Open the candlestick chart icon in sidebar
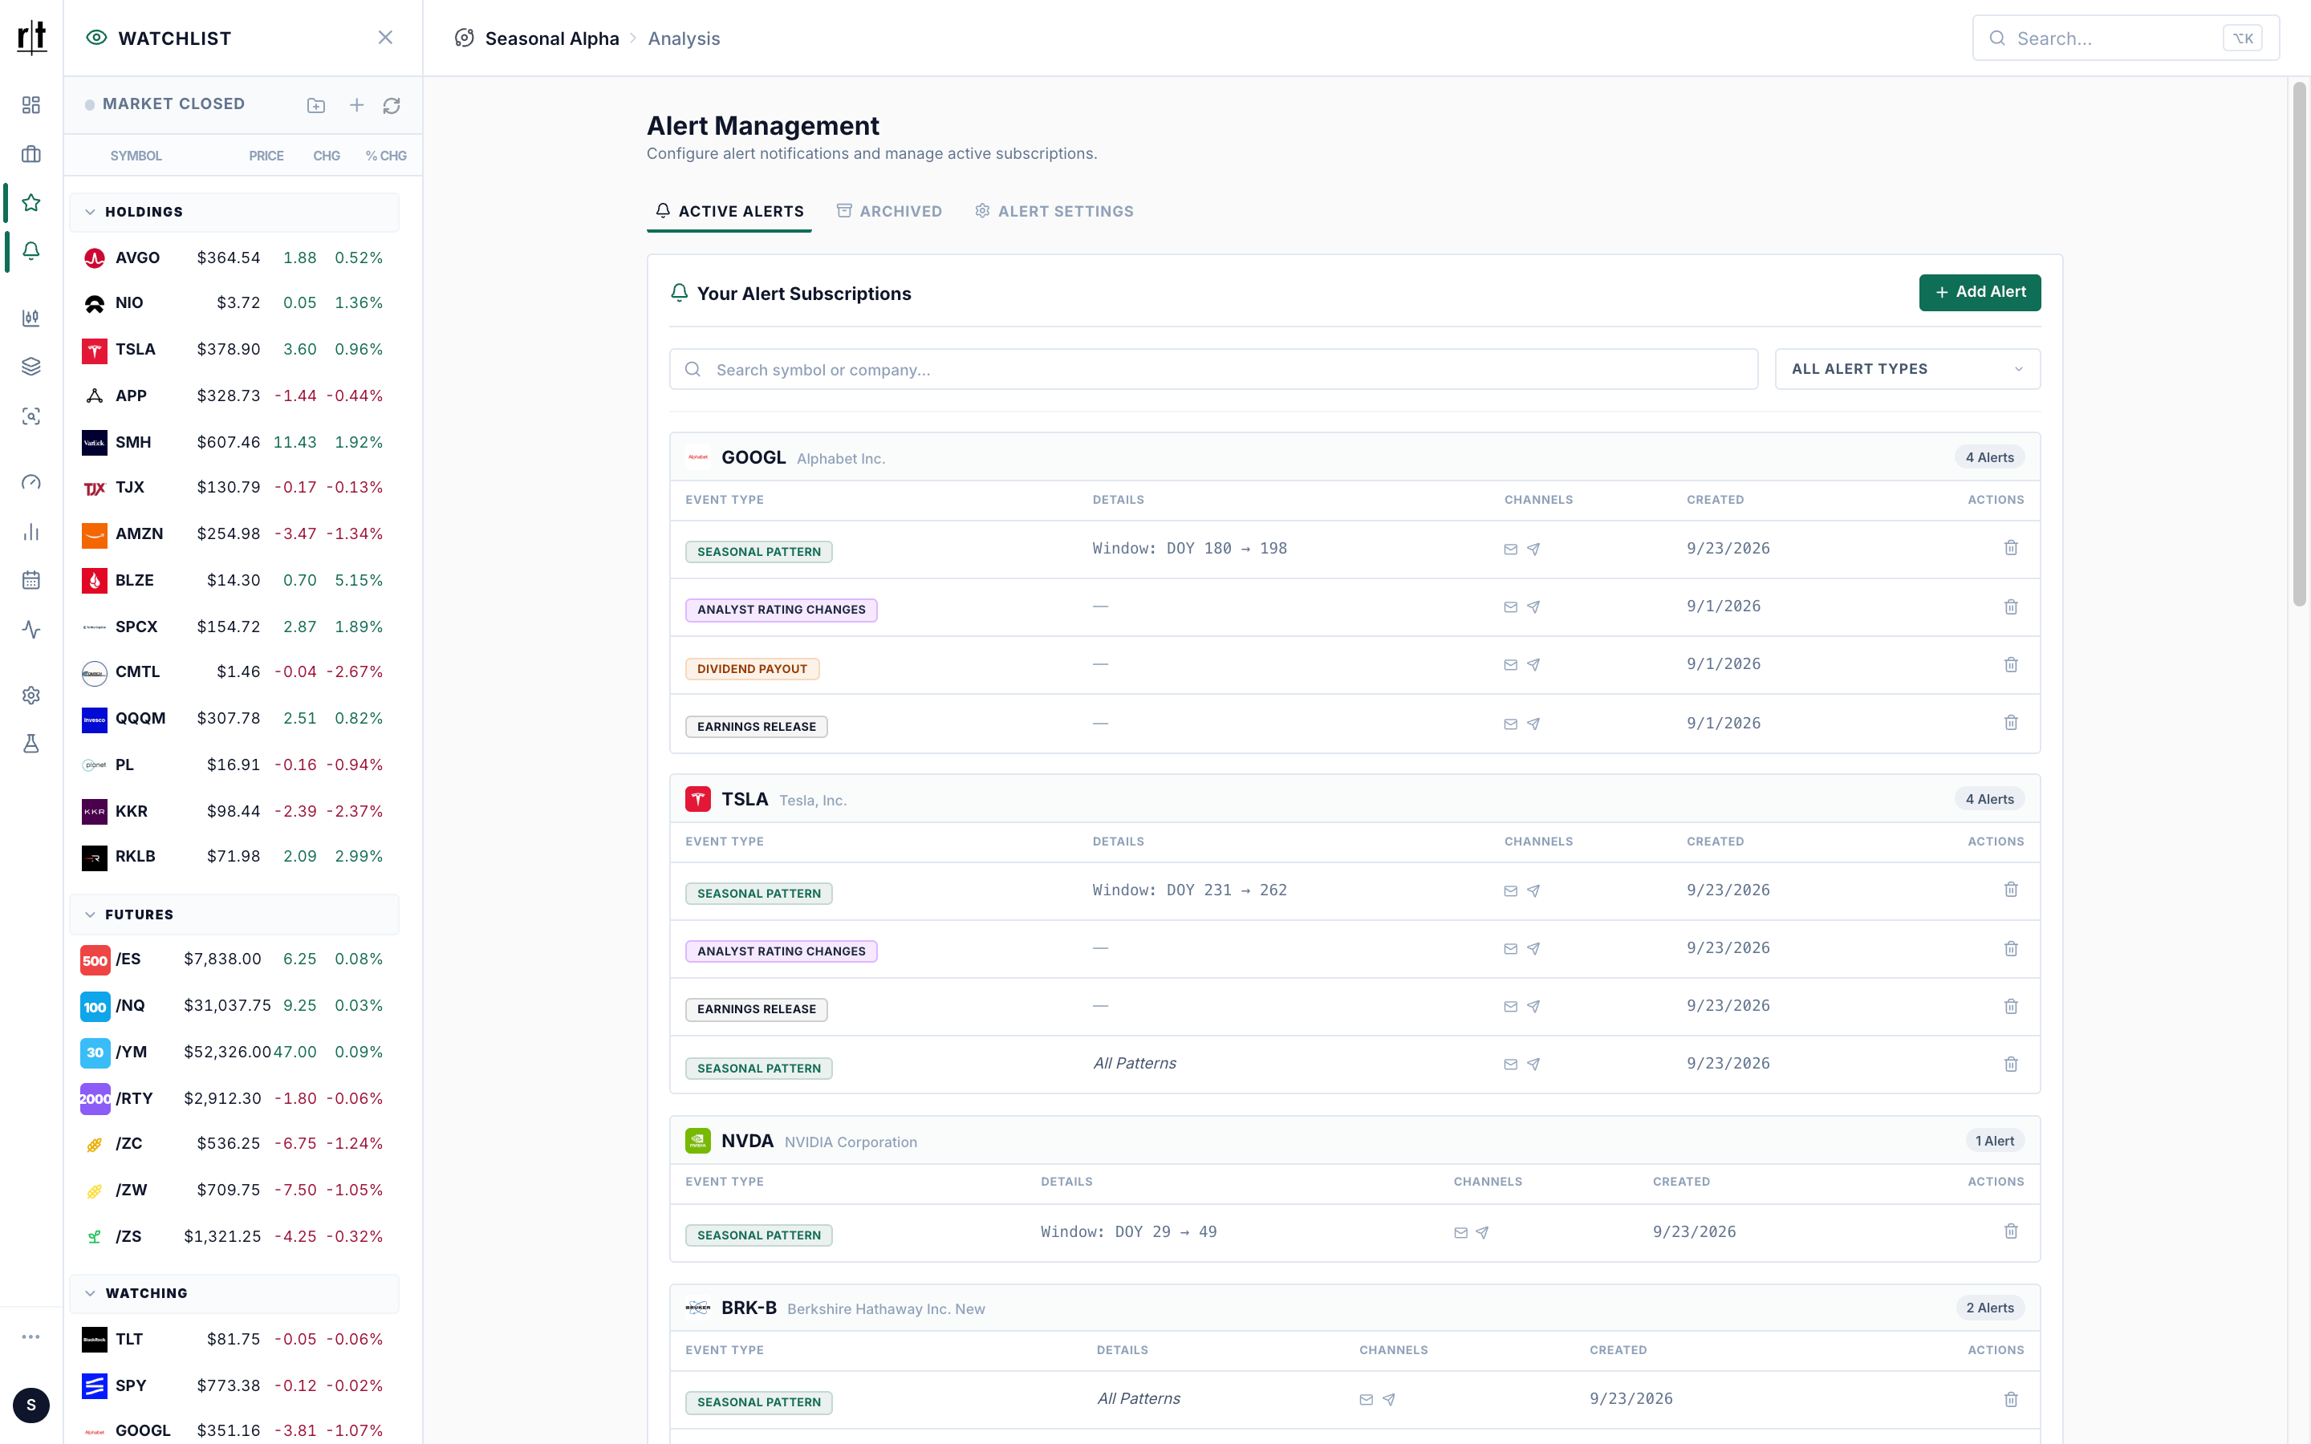The width and height of the screenshot is (2311, 1444). click(30, 318)
